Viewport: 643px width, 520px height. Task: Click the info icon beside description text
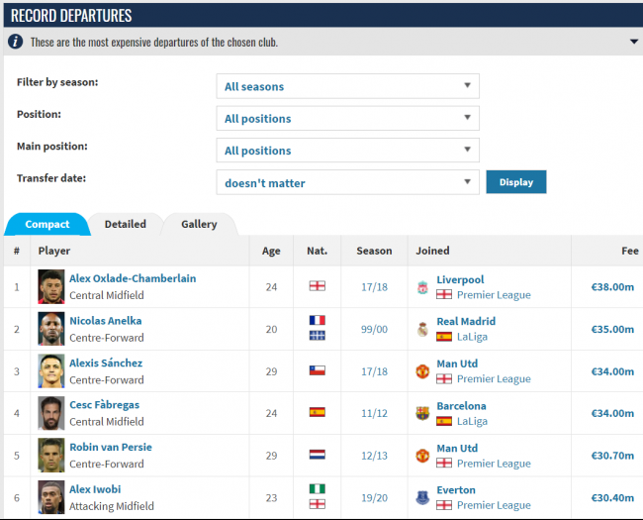[15, 42]
